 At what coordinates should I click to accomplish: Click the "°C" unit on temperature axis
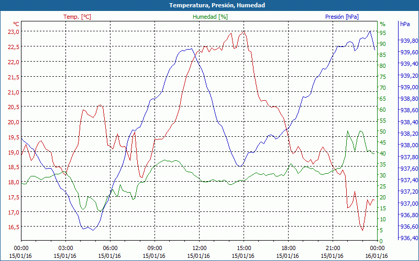click(16, 24)
